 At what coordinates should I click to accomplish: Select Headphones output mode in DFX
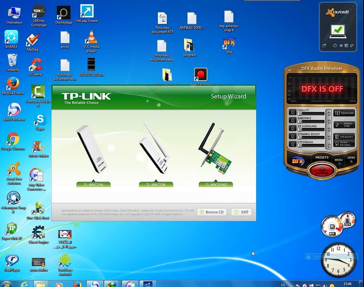pos(344,143)
